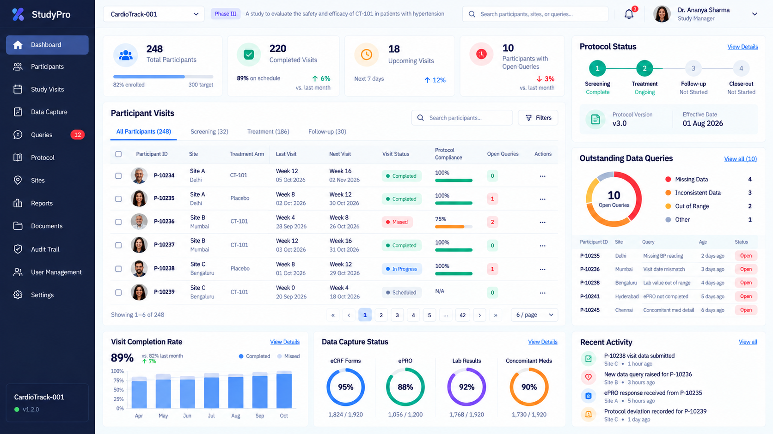
Task: Open Audit Trail shield icon
Action: coord(18,249)
